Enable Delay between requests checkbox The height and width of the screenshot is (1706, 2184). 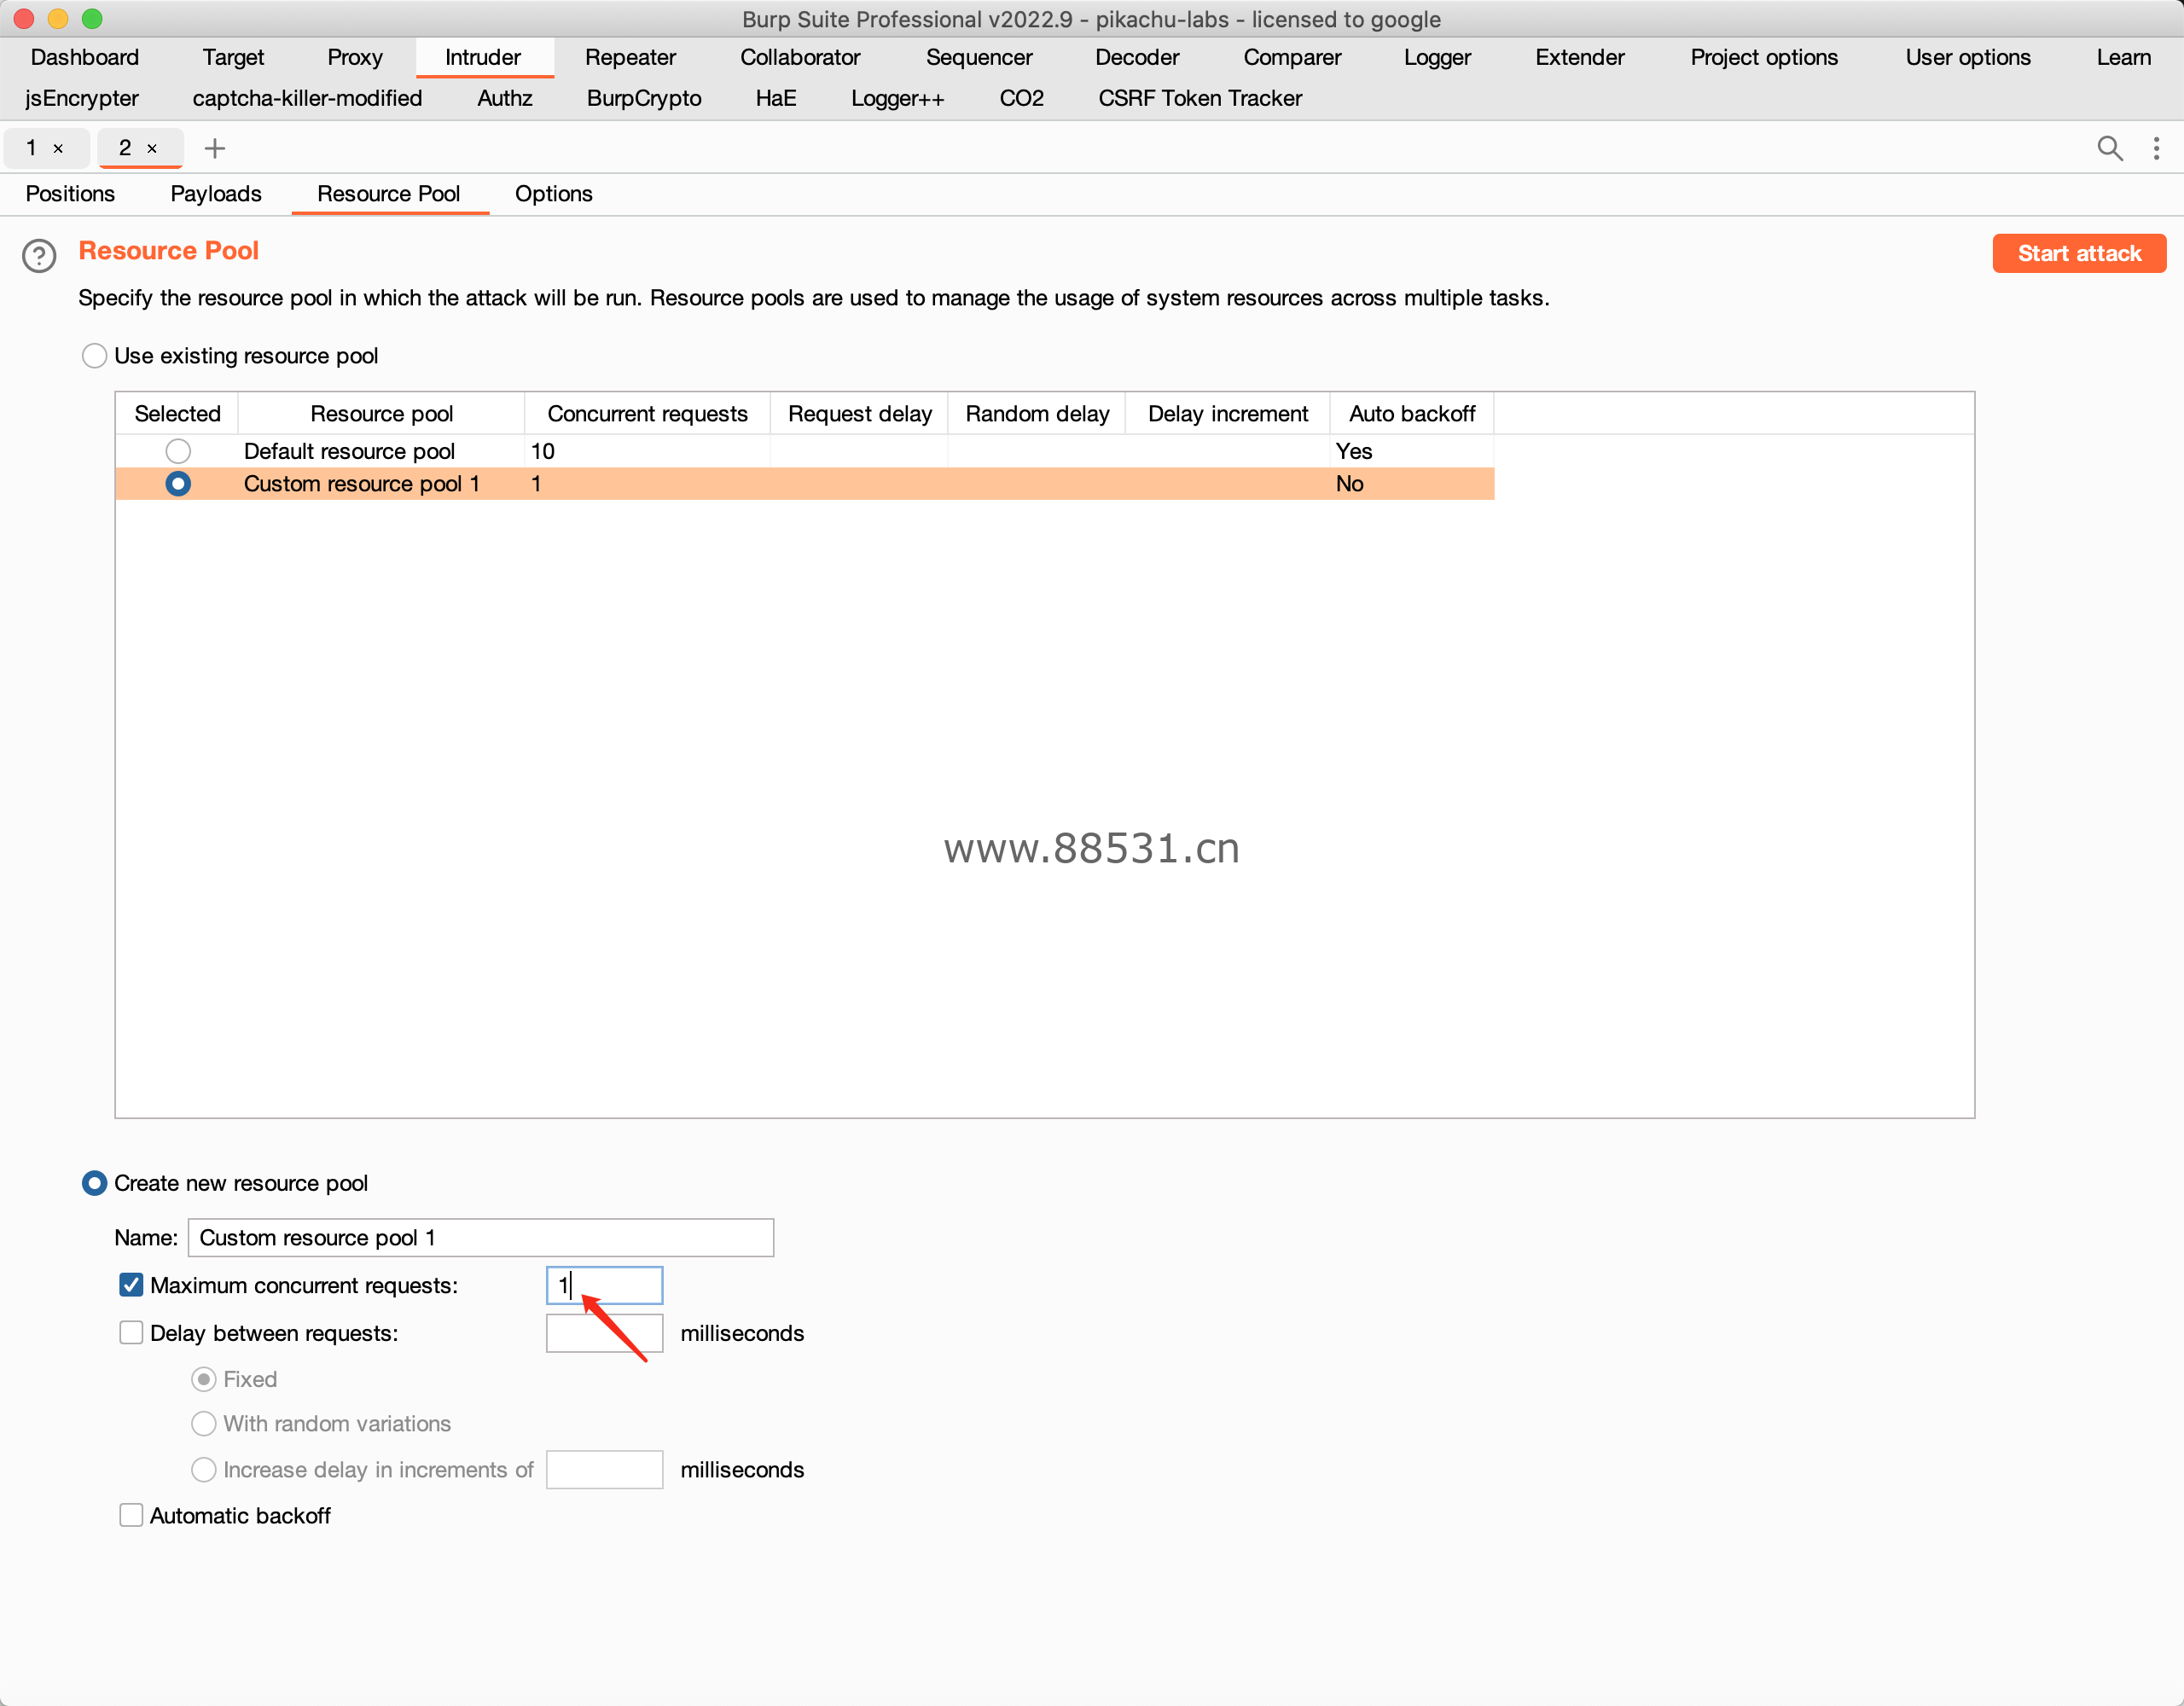131,1333
